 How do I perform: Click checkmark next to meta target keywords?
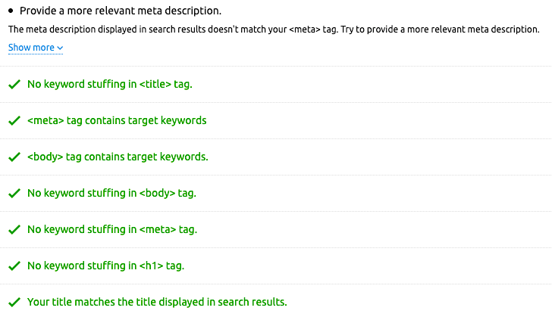[x=14, y=121]
